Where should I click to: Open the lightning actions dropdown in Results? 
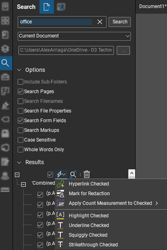[x=61, y=174]
